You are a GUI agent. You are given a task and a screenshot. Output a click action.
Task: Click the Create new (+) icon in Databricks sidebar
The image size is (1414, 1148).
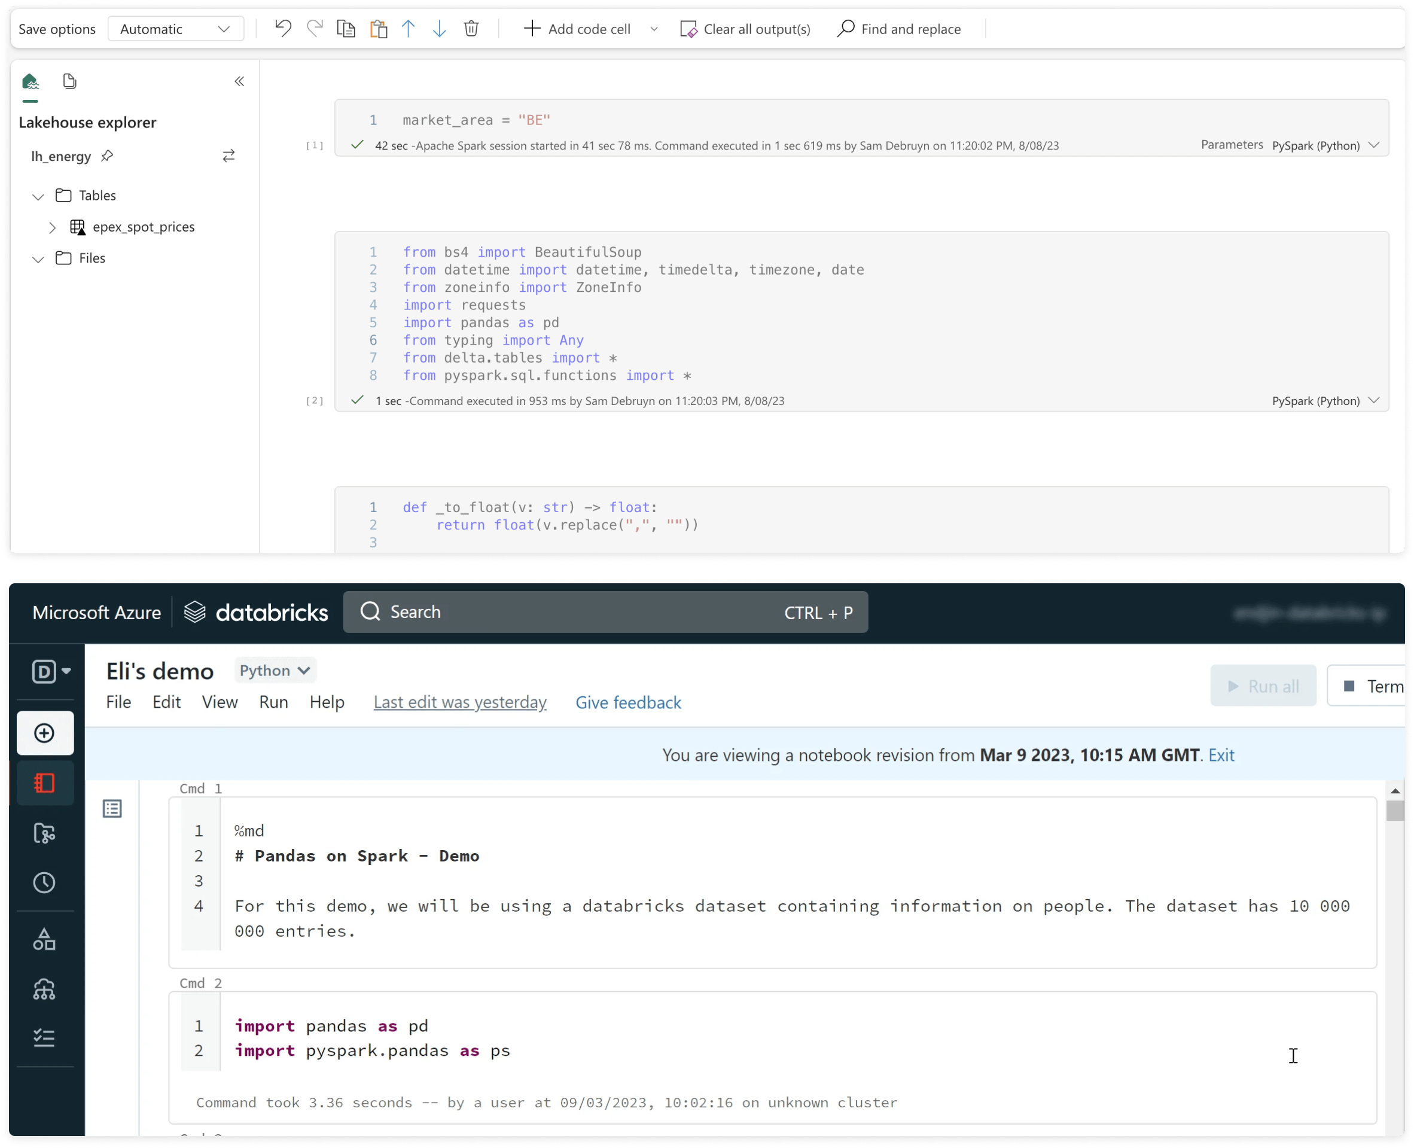(44, 733)
